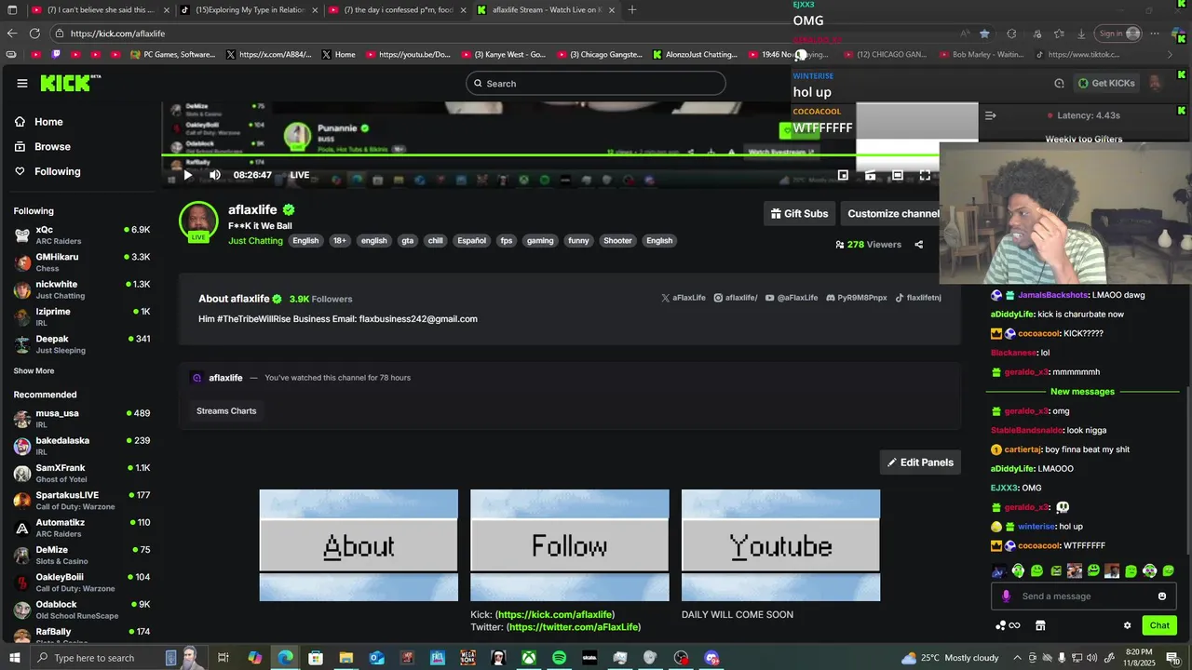Open the Youtube panel image
The width and height of the screenshot is (1192, 670).
(780, 545)
